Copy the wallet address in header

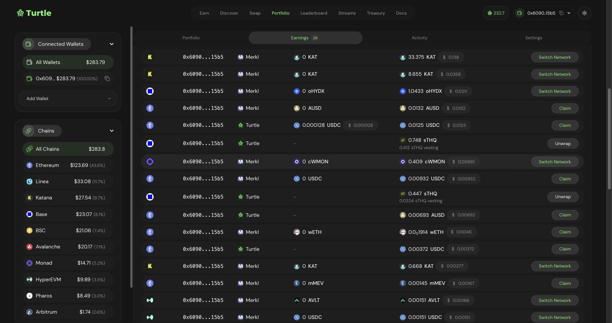pos(561,13)
